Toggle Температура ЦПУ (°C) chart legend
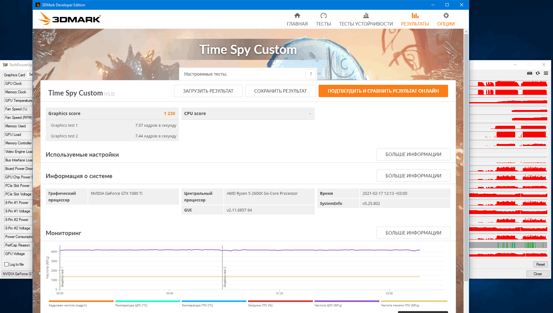This screenshot has height=313, width=553. coord(147,303)
